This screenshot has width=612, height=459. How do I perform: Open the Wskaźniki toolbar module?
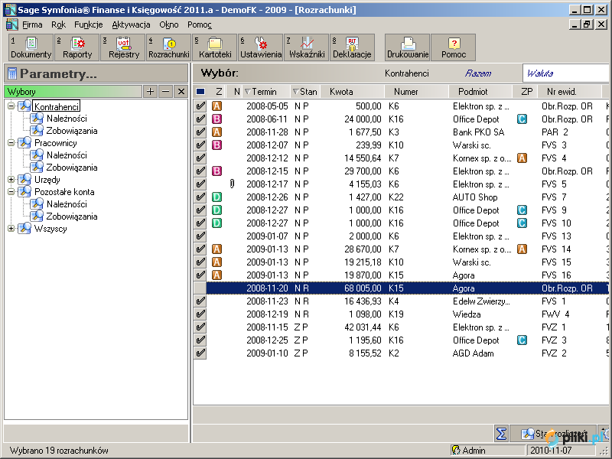click(307, 47)
